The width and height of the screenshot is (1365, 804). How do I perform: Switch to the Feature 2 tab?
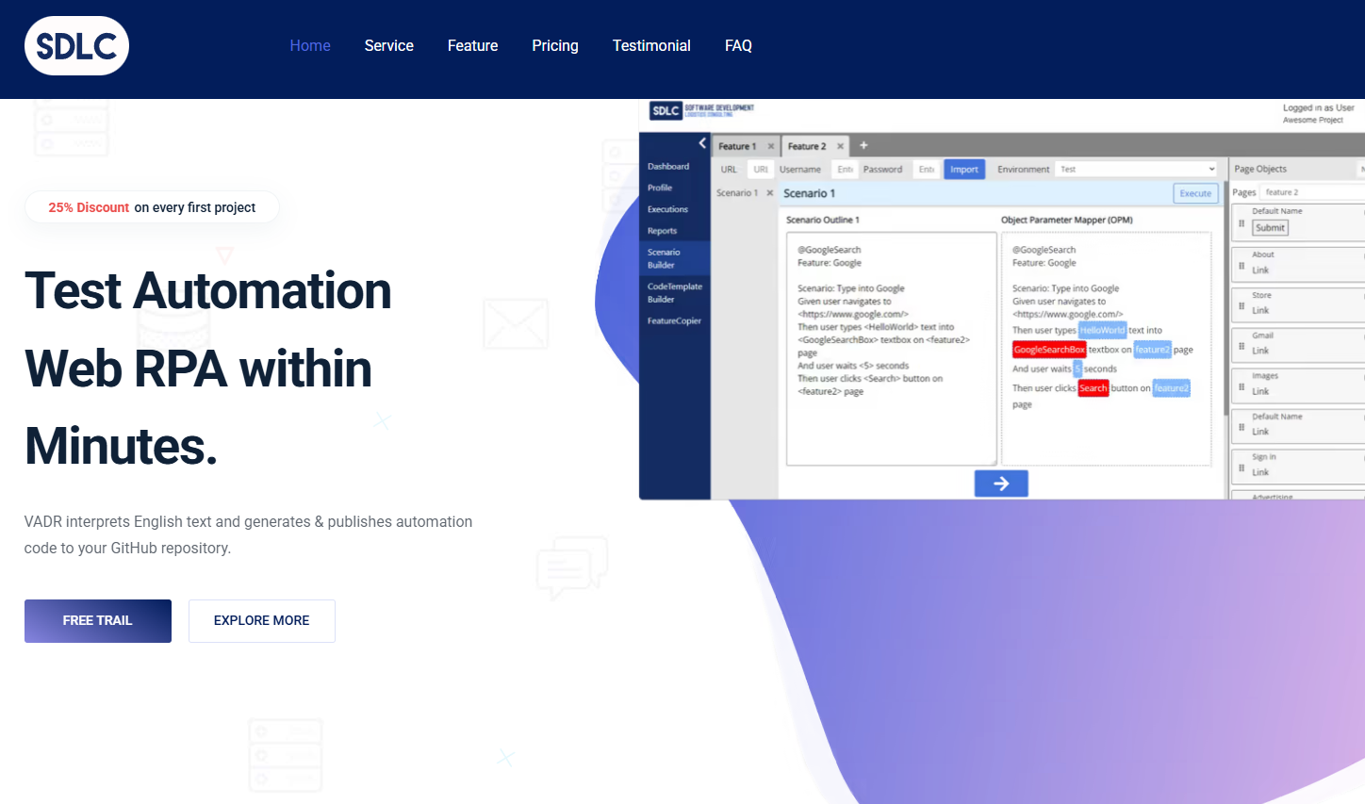pyautogui.click(x=809, y=146)
